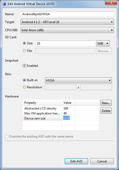This screenshot has width=119, height=170.
Task: Click the AVD Name text field
Action: coord(67,14)
